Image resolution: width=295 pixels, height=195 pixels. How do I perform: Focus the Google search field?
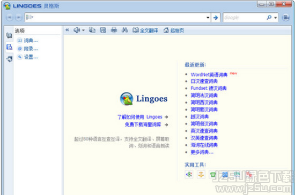click(244, 18)
